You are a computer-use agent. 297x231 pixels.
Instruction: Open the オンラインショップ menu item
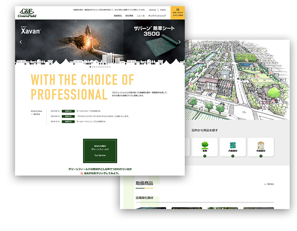(x=157, y=16)
